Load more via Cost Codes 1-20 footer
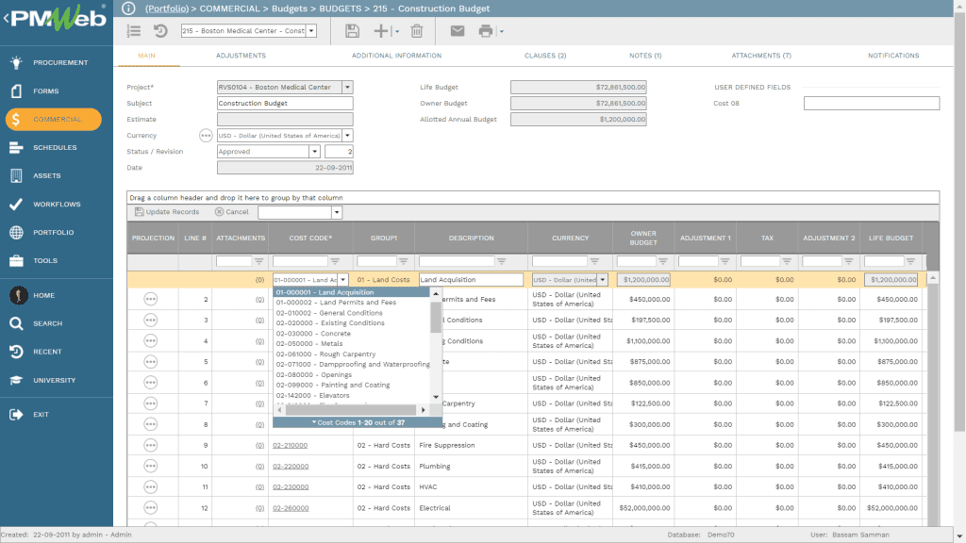This screenshot has width=966, height=543. (358, 423)
